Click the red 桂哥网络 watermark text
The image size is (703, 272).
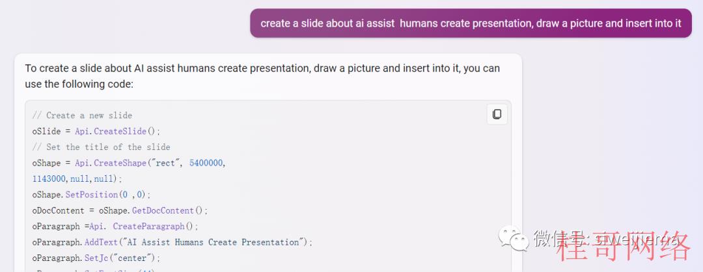[624, 245]
